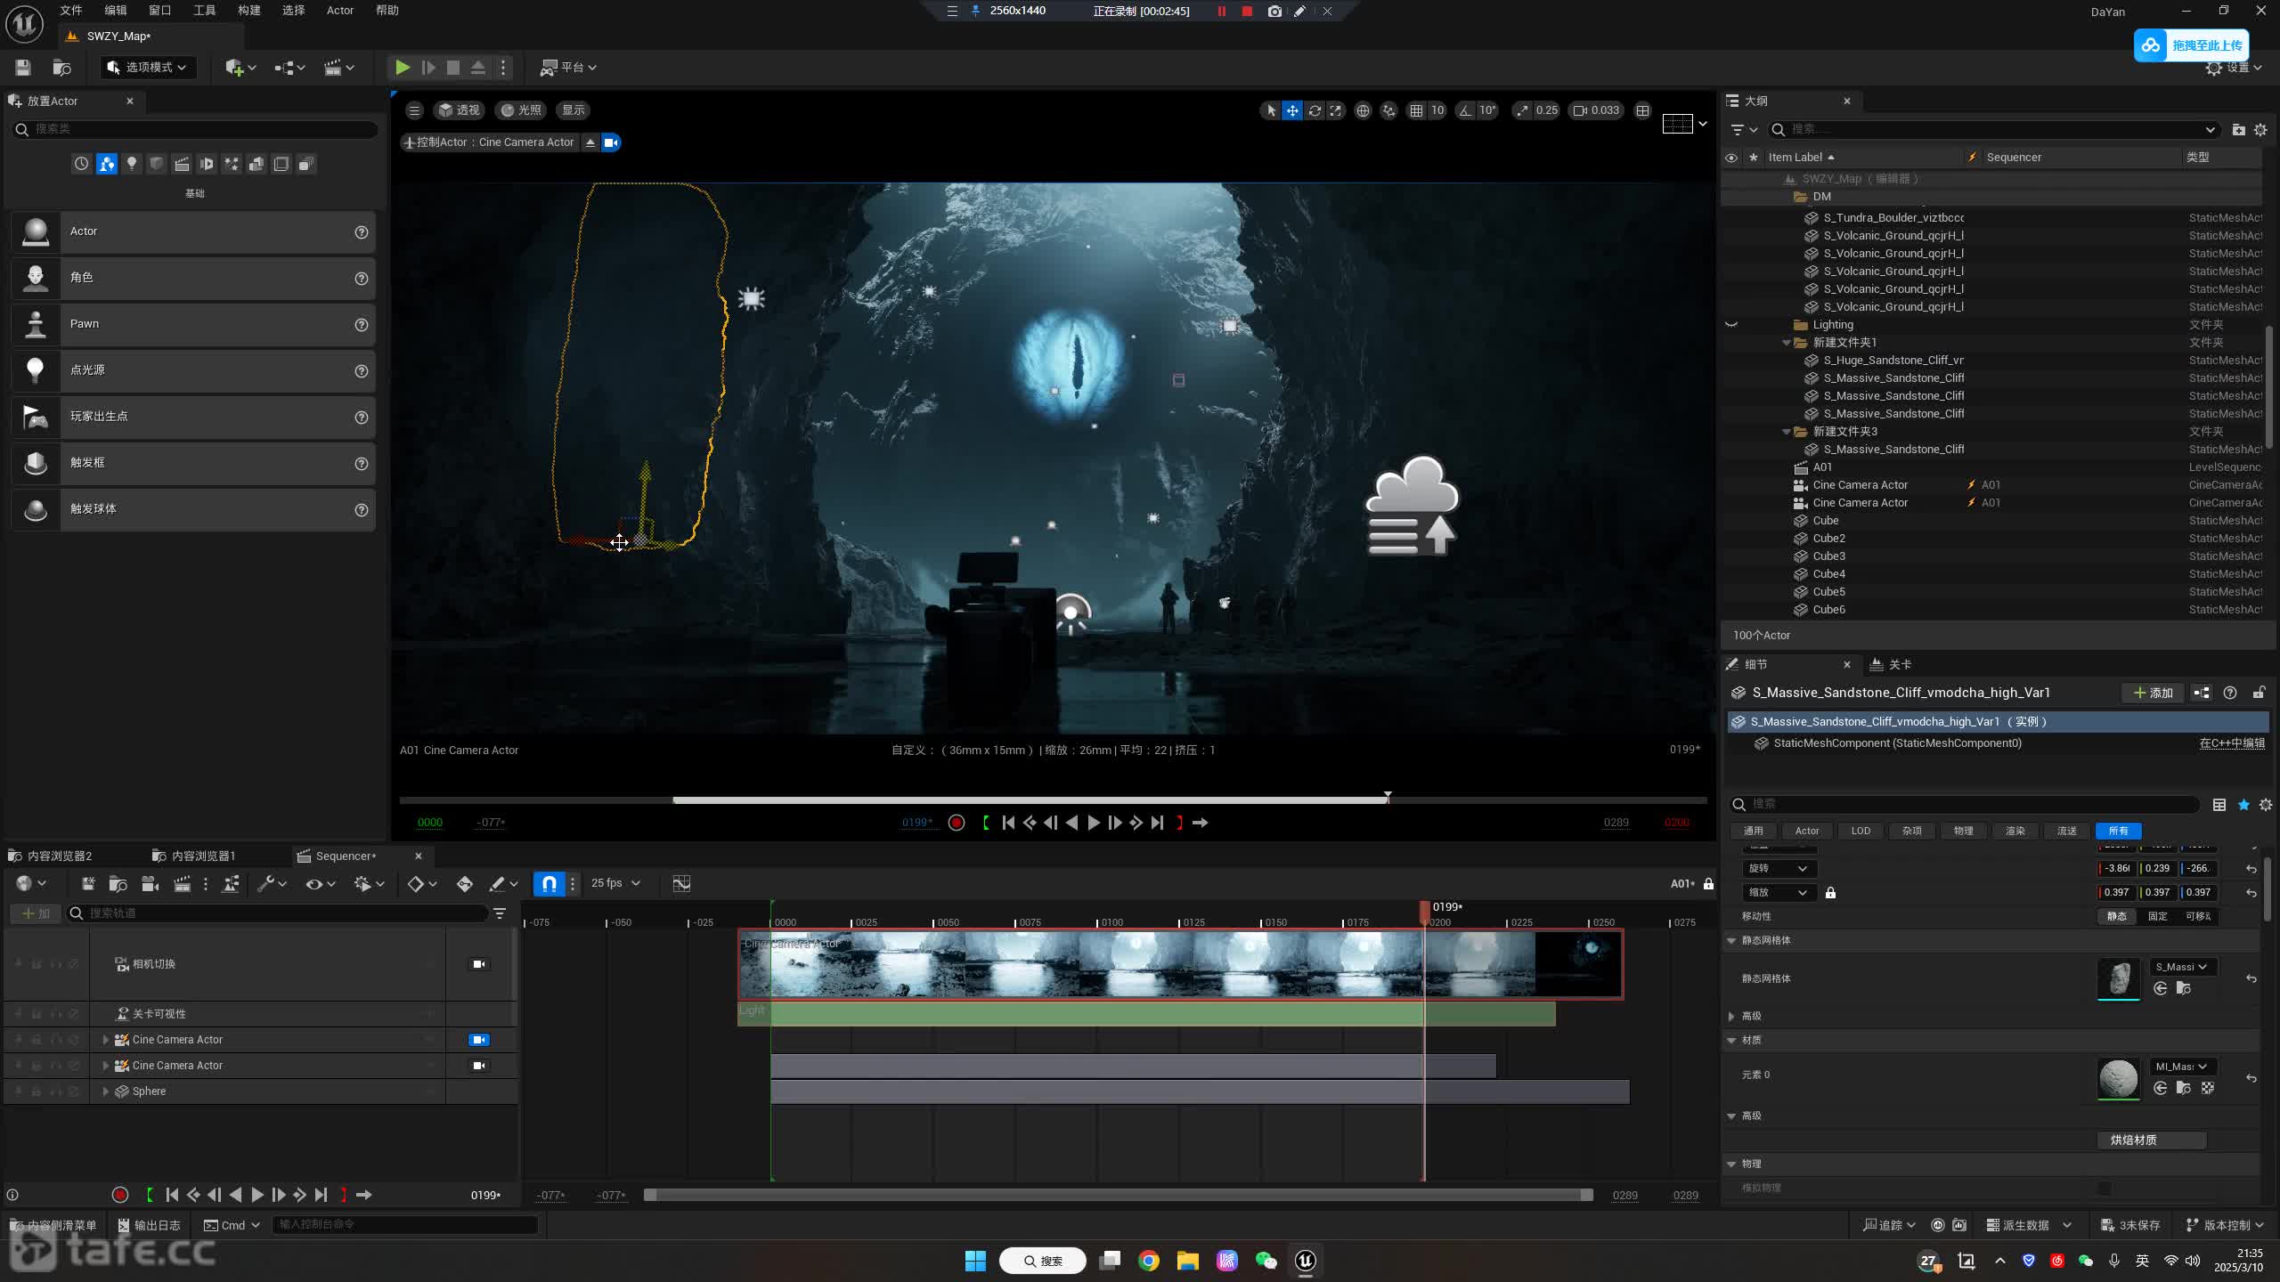
Task: Reset scale value to default arrow
Action: pos(2251,893)
